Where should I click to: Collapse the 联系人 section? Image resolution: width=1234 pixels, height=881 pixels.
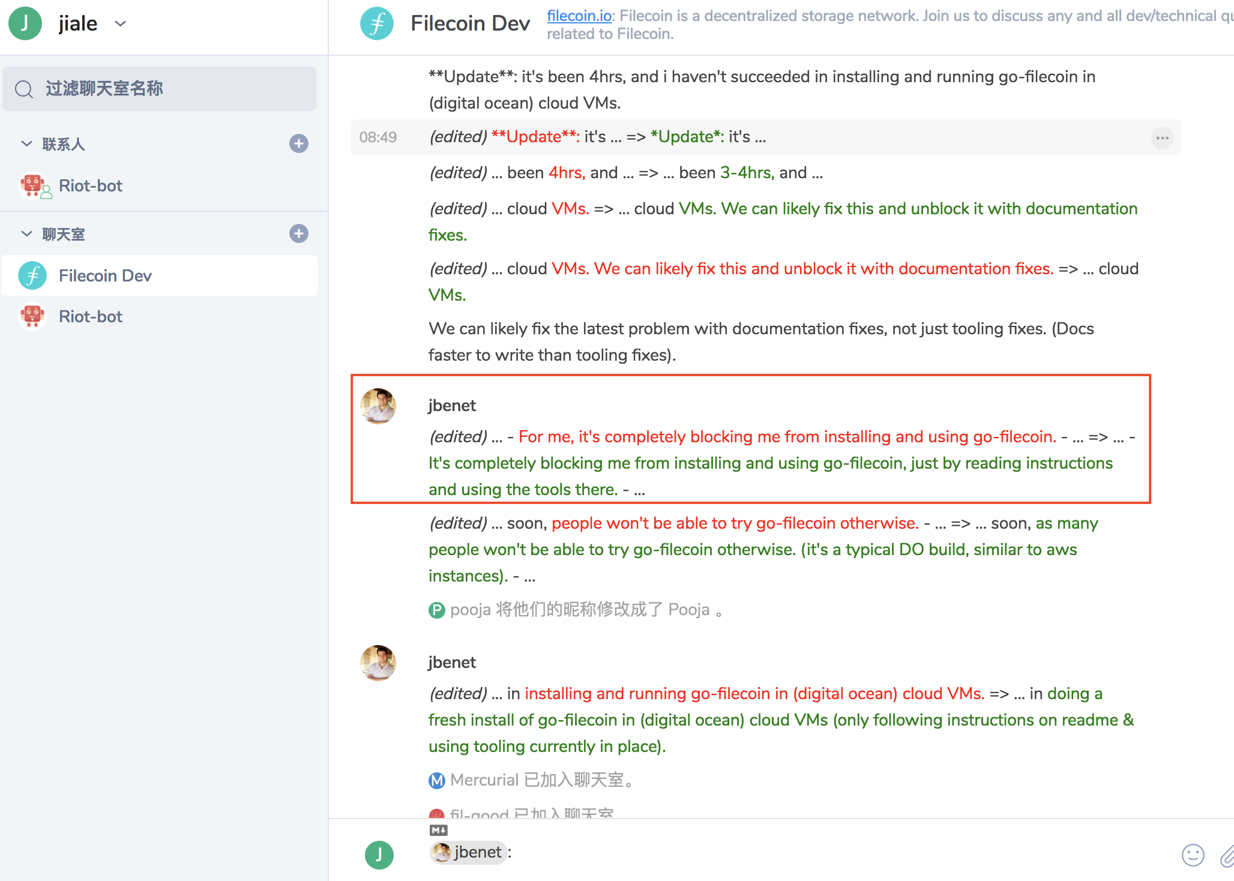(26, 143)
